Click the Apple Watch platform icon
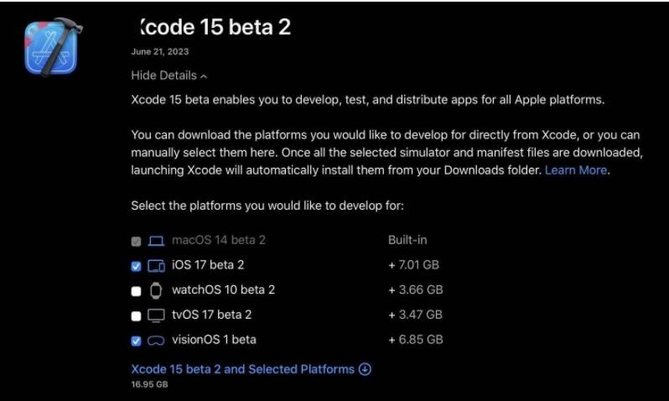 [156, 291]
